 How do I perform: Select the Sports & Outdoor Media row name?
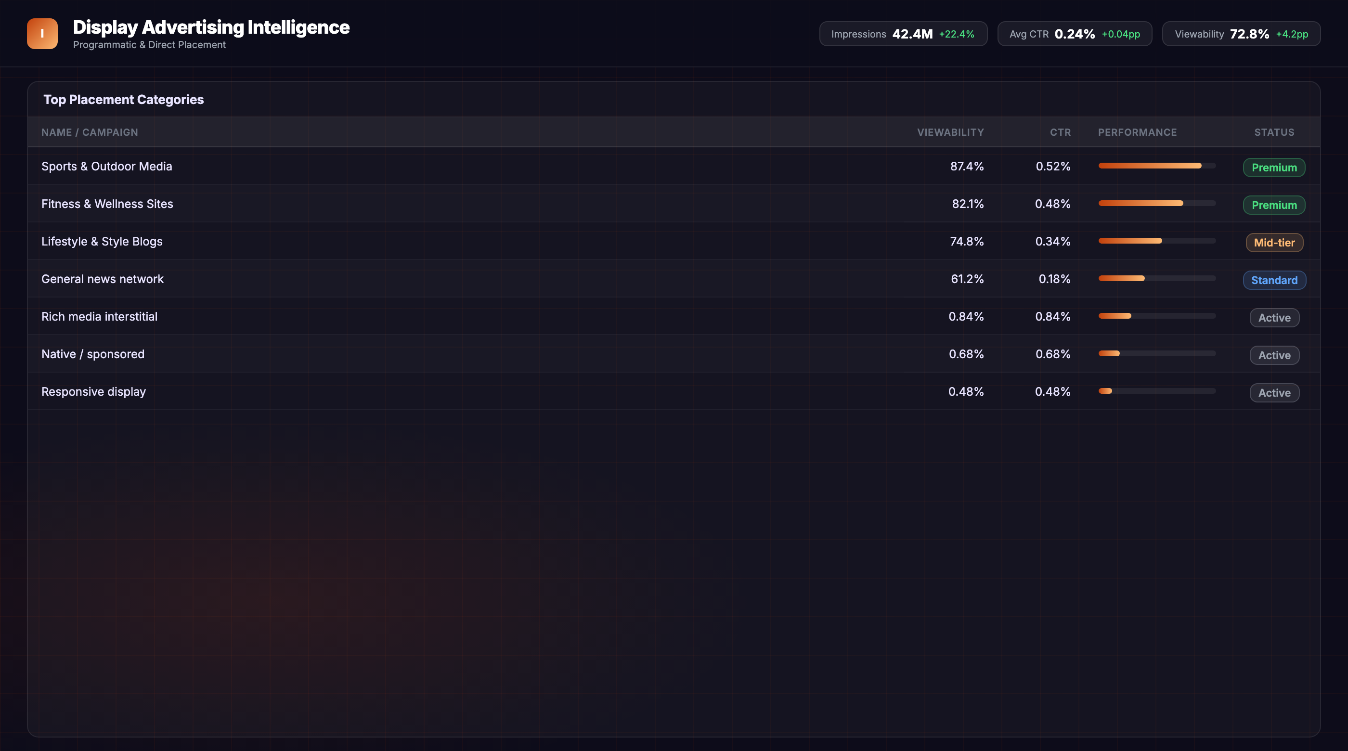click(x=107, y=167)
